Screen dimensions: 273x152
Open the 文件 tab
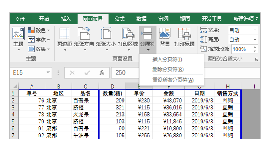[x=20, y=19]
